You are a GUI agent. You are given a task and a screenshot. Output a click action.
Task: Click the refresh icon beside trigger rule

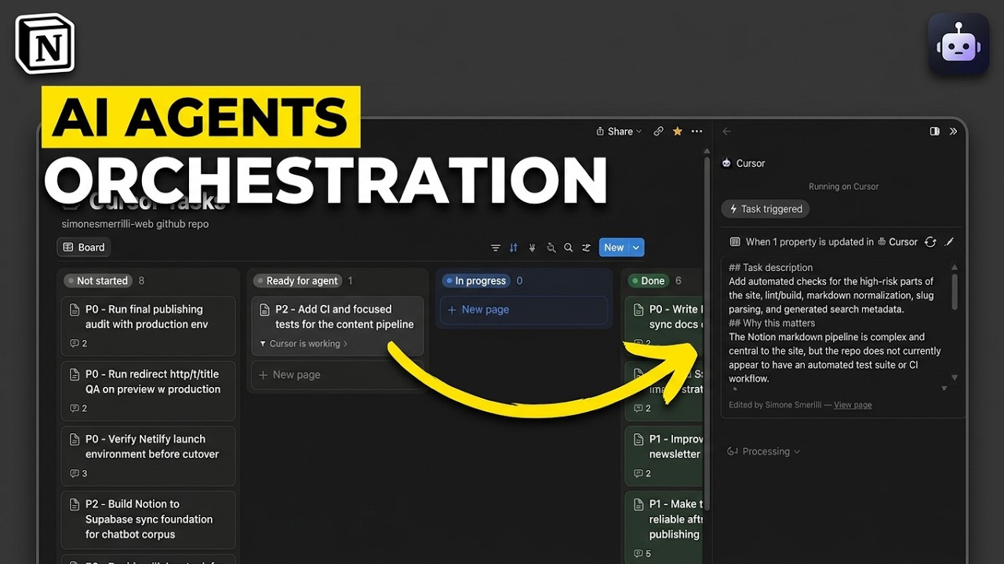pos(930,242)
